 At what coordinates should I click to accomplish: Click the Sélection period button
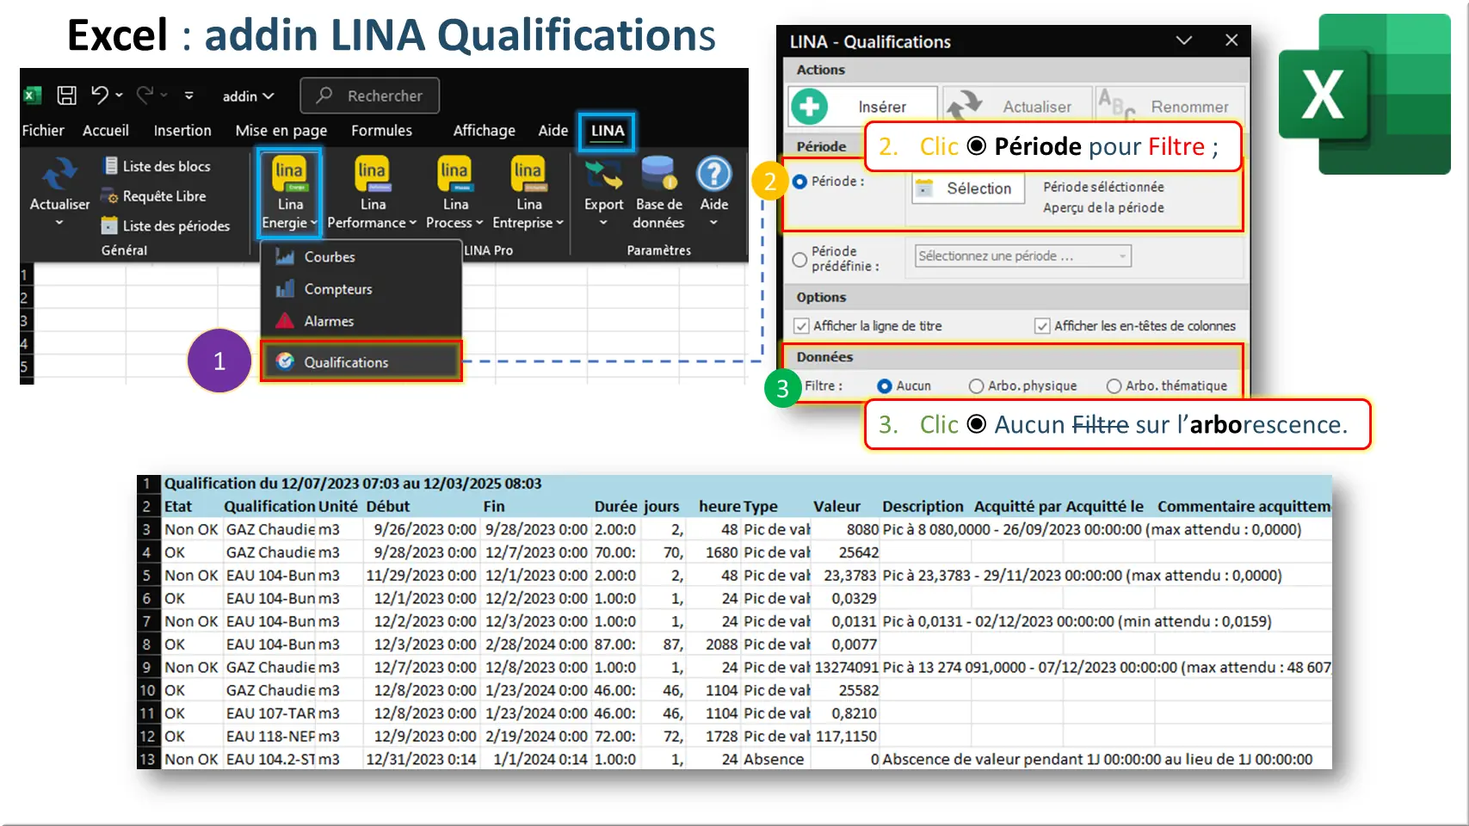click(x=968, y=188)
